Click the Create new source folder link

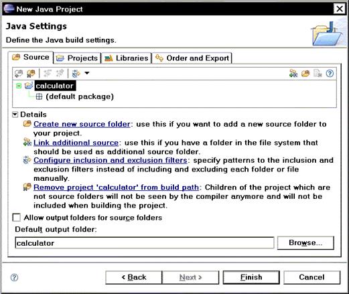(x=82, y=124)
